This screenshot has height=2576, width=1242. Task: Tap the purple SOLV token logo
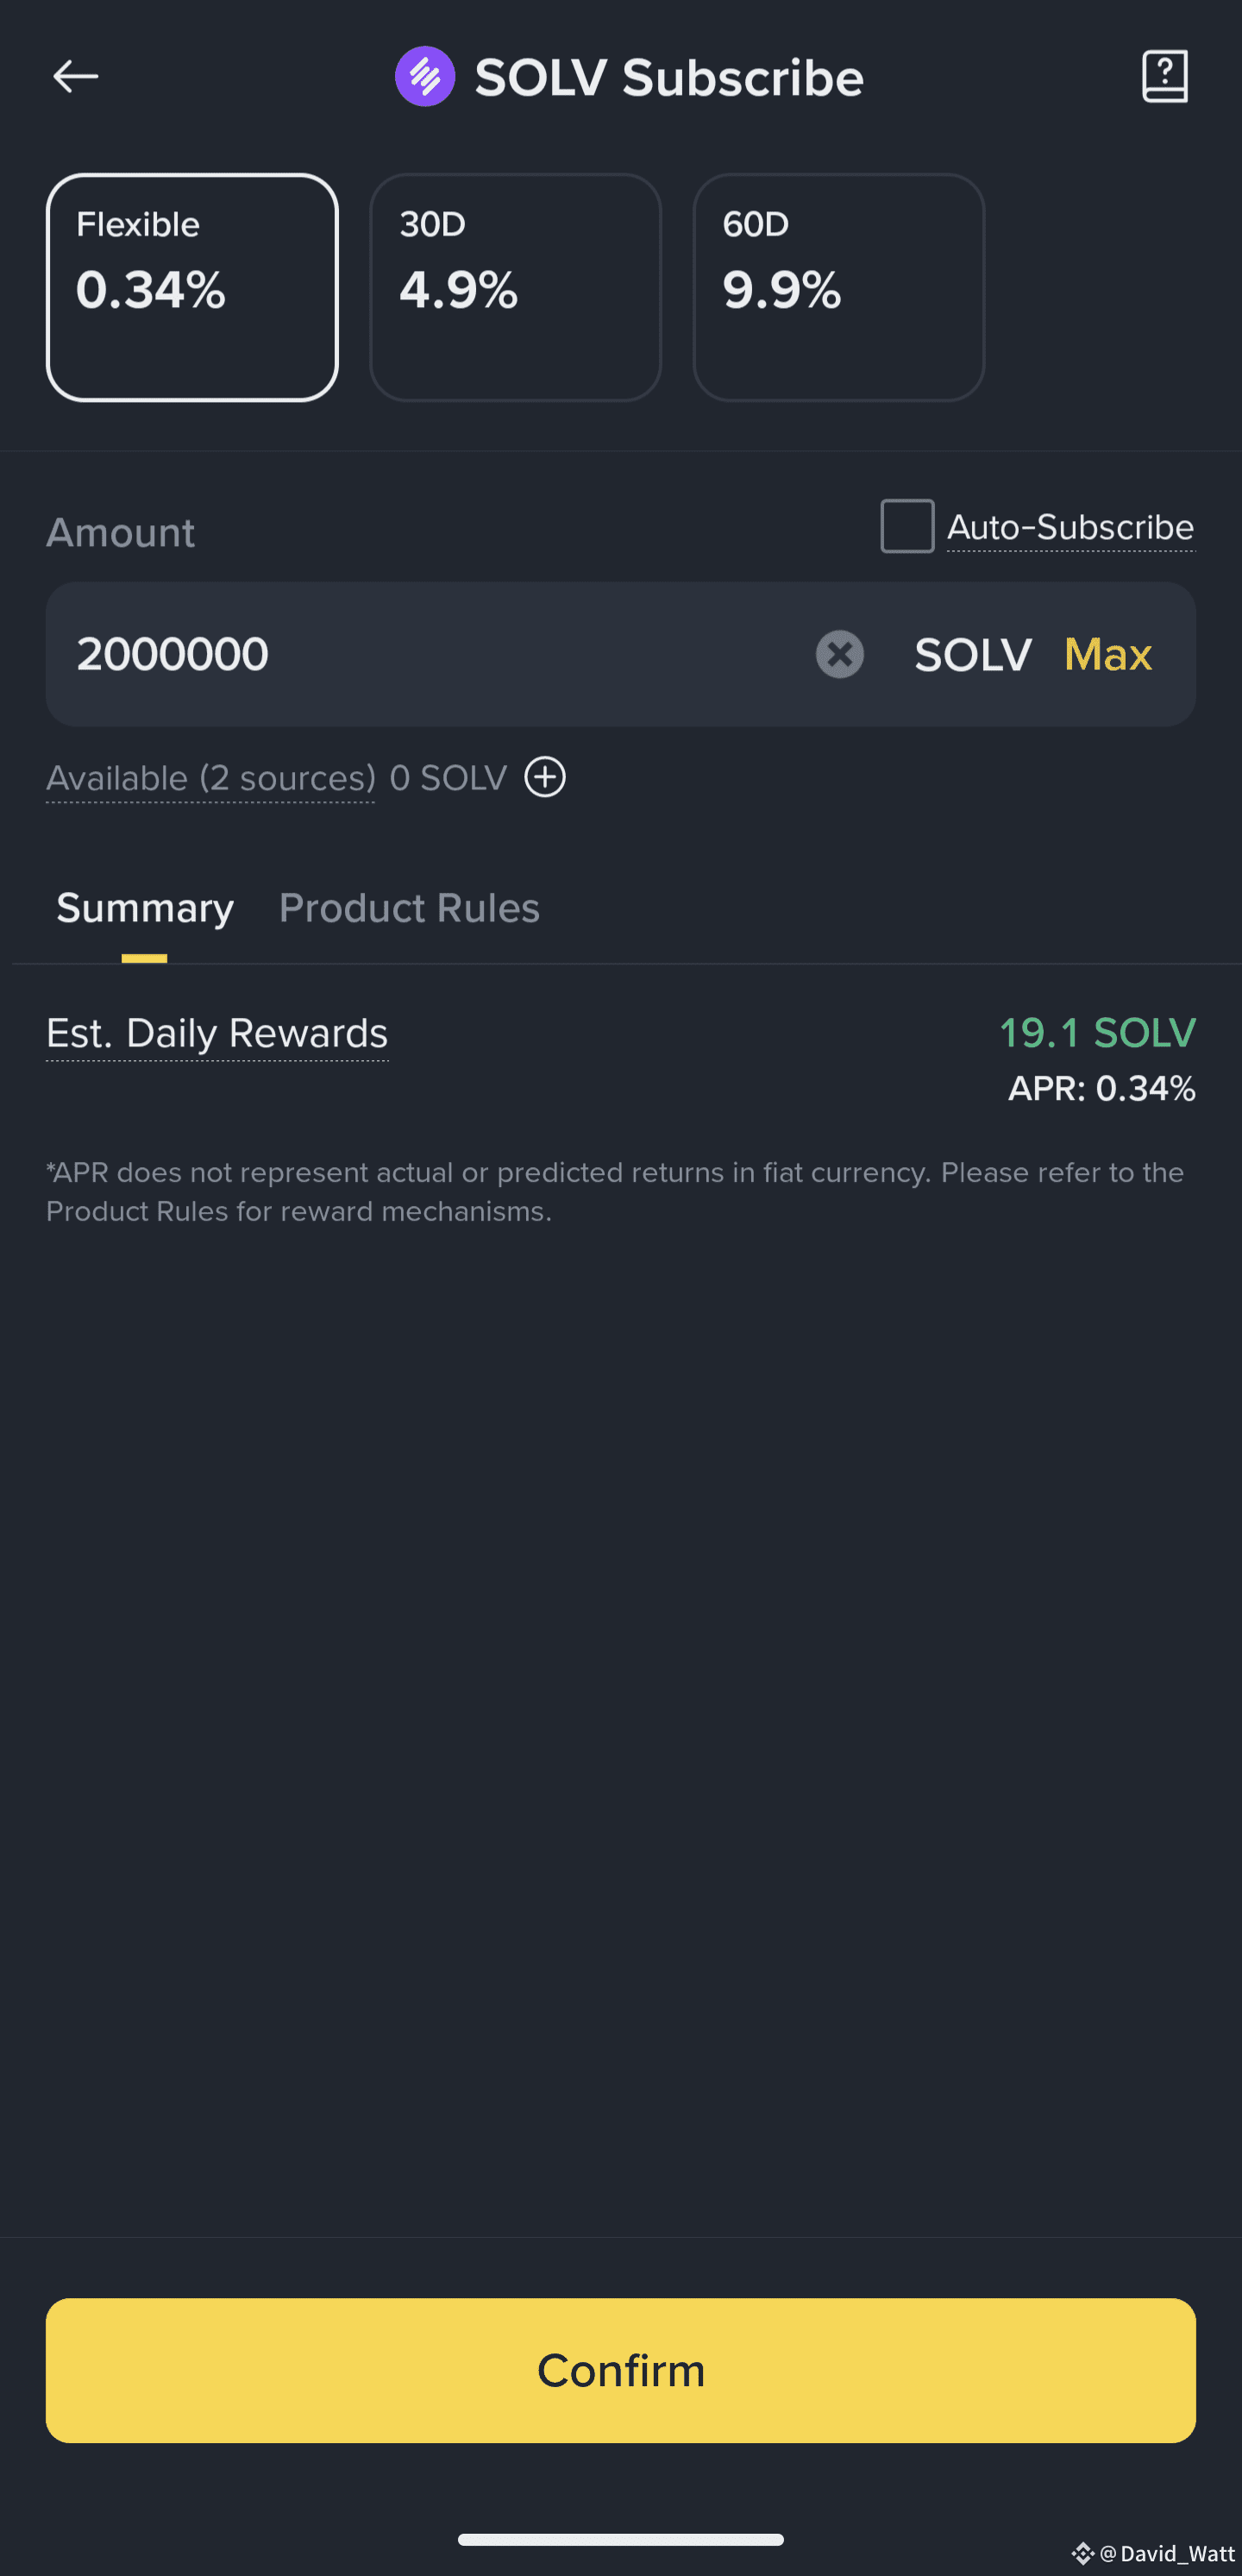tap(425, 76)
